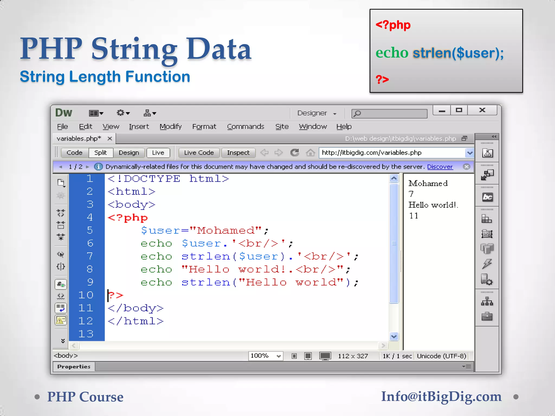Open the Databases panel icon

pyautogui.click(x=487, y=249)
